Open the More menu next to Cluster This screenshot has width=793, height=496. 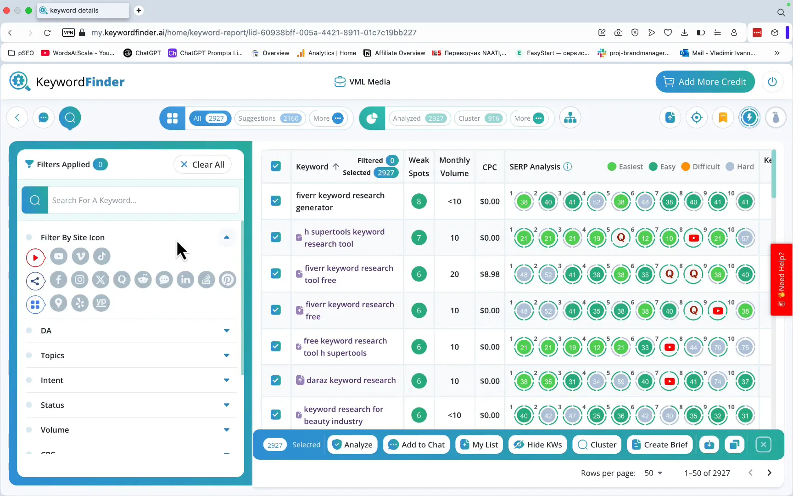[529, 118]
